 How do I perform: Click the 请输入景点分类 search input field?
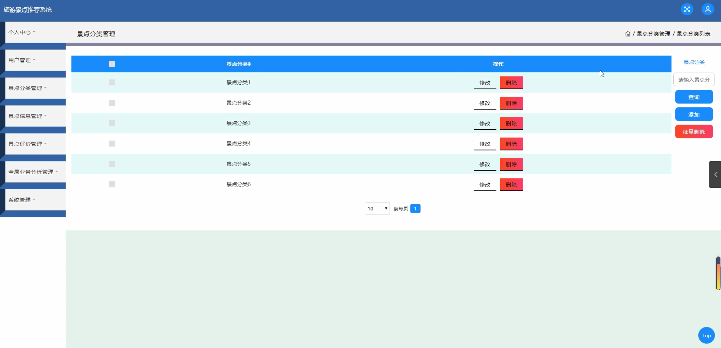pos(694,80)
